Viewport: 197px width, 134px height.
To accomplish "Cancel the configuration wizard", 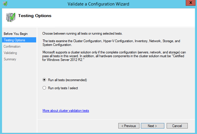I will coord(177,126).
